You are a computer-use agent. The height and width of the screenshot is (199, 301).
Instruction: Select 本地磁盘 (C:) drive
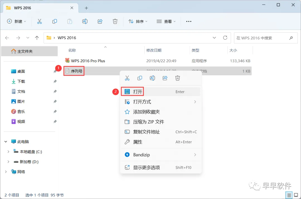coord(28,152)
